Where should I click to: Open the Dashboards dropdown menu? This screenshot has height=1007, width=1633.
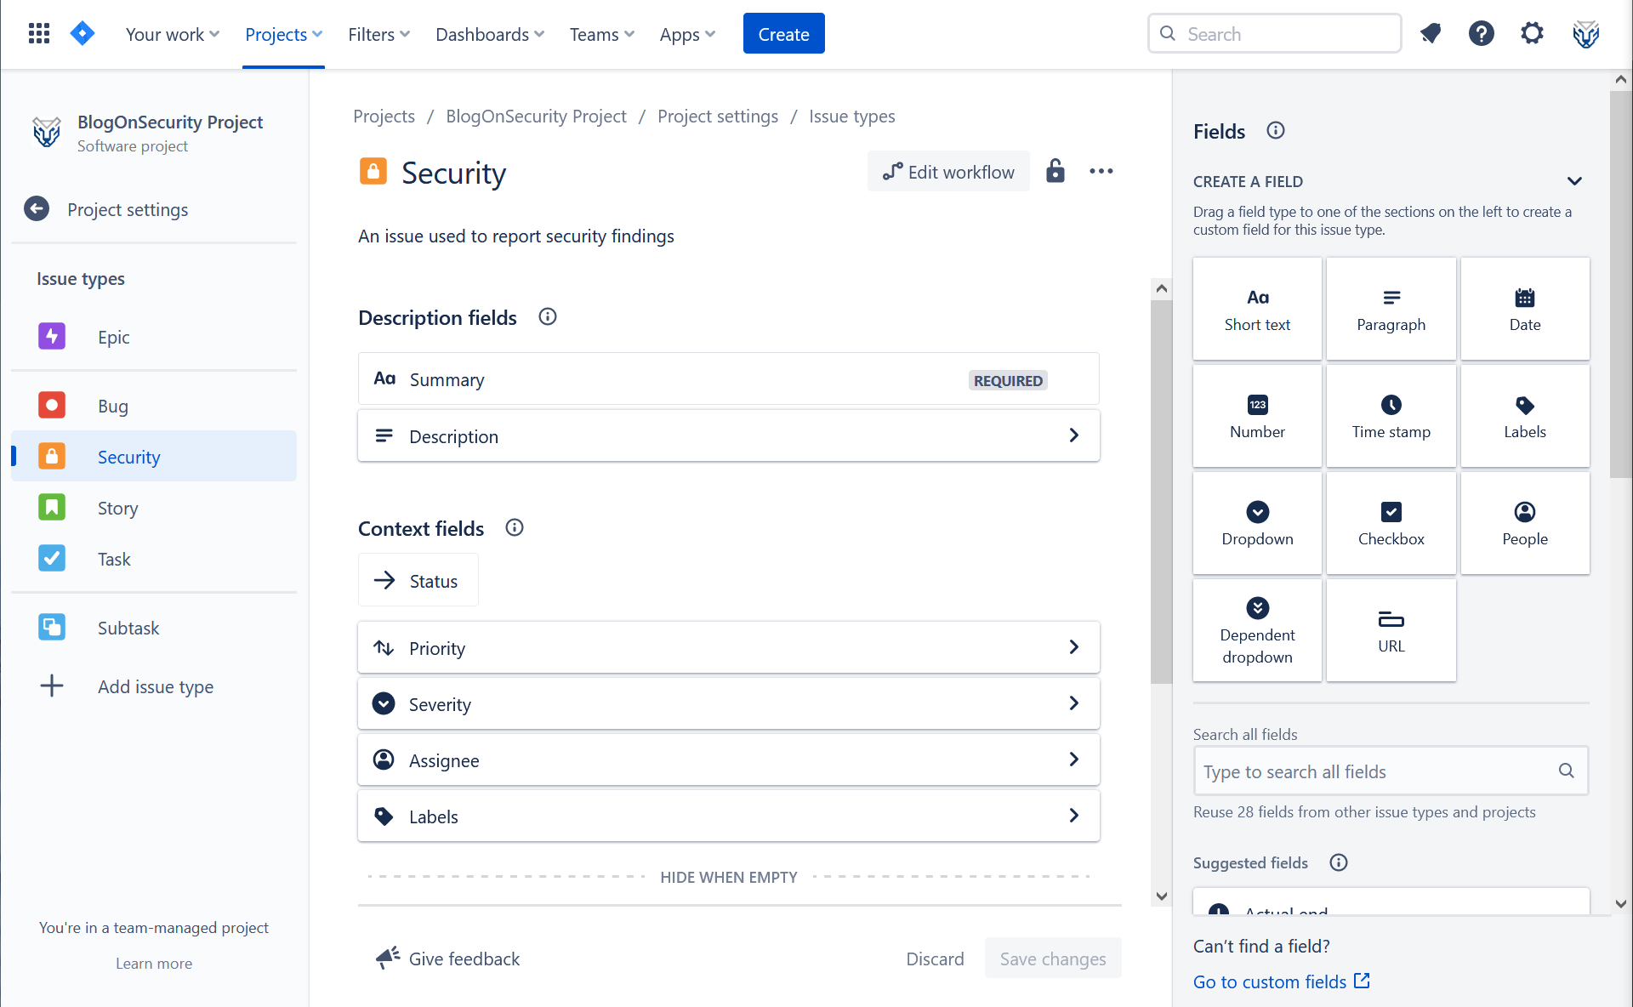pos(489,34)
